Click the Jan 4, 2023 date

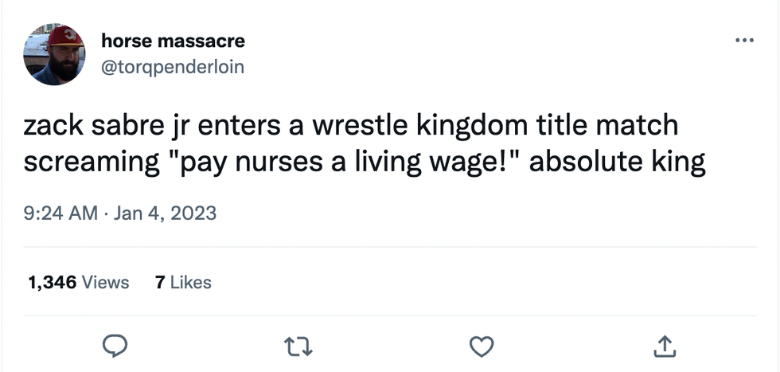(x=165, y=213)
